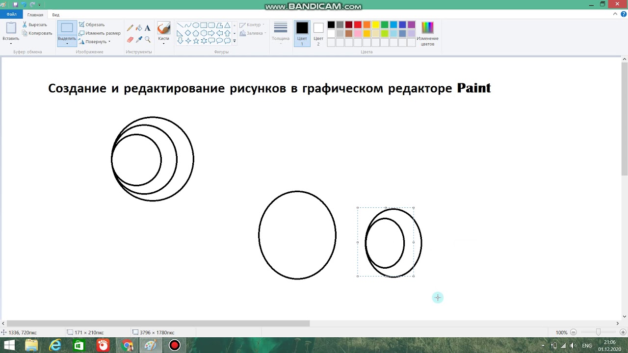628x353 pixels.
Task: Activate Цвет 2 background color
Action: [x=318, y=33]
